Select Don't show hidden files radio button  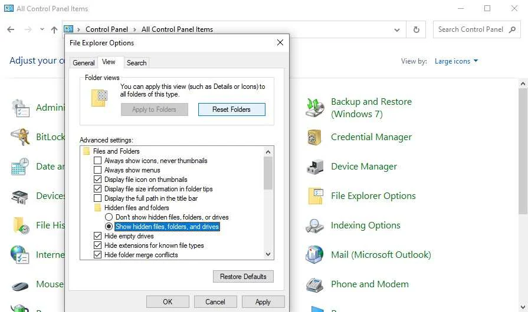coord(109,217)
